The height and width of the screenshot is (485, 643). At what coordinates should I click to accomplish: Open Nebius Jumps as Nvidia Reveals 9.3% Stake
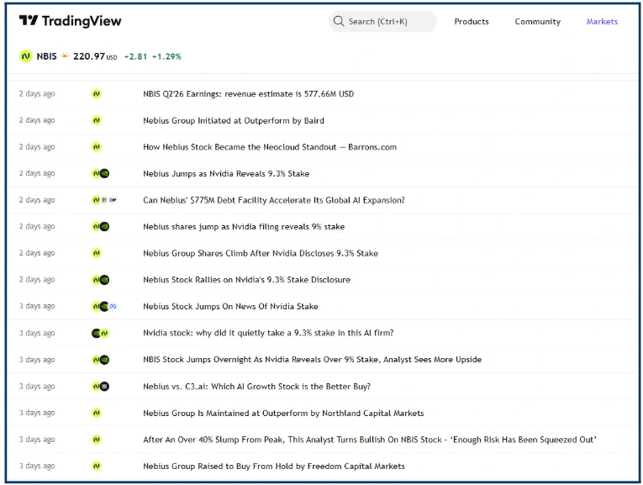click(226, 174)
